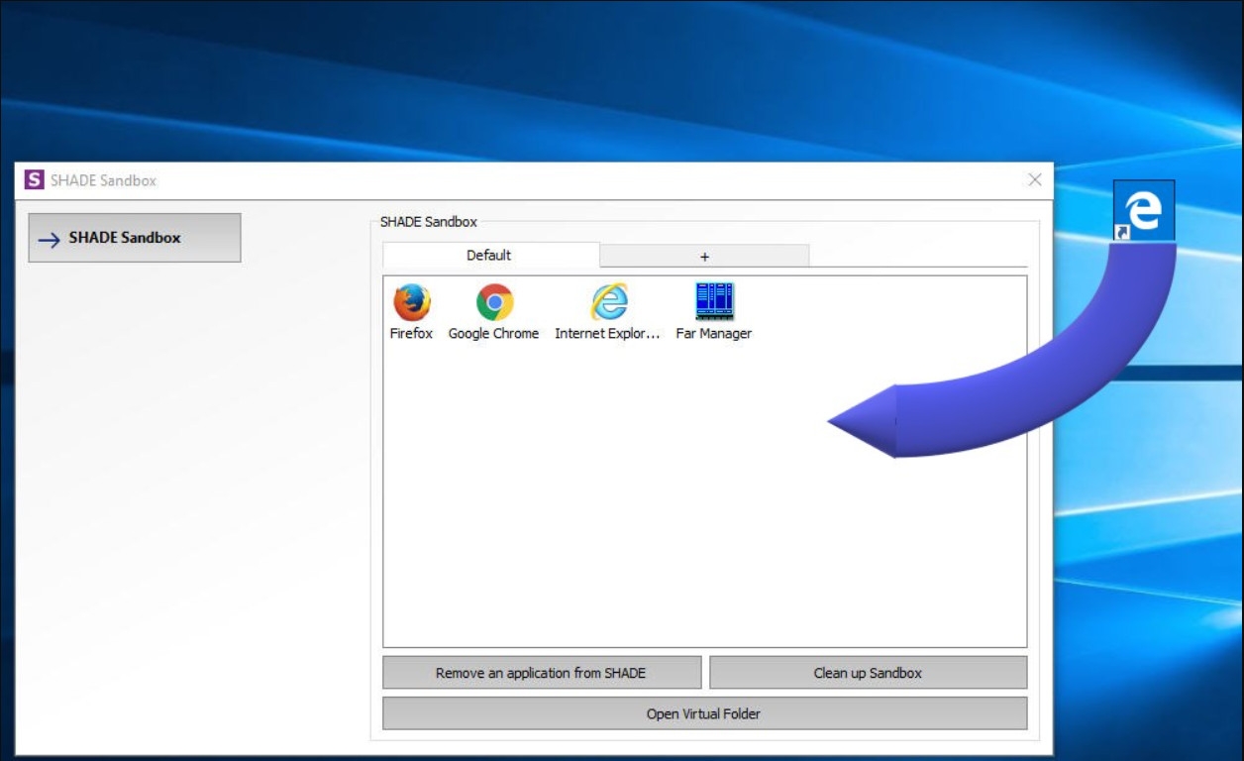
Task: Click the Microsoft Edge desktop shortcut
Action: (x=1144, y=210)
